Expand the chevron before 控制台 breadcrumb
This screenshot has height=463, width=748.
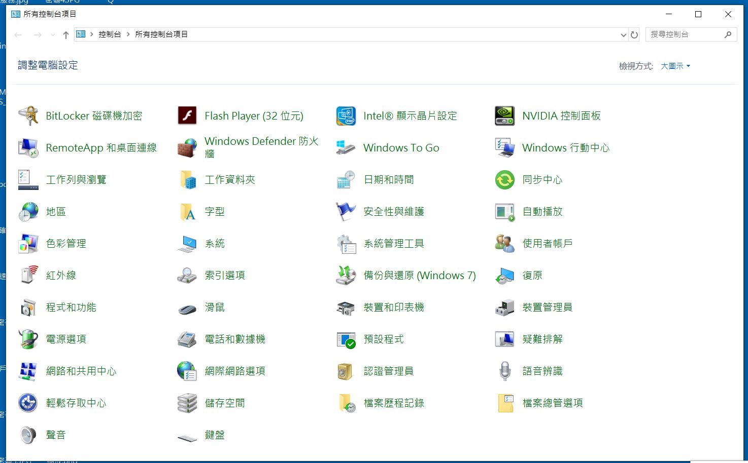click(91, 34)
